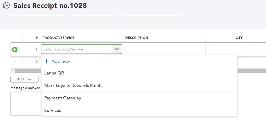Image resolution: width=266 pixels, height=121 pixels.
Task: Select Marx Loyalty Rewards Points
Action: pos(73,85)
